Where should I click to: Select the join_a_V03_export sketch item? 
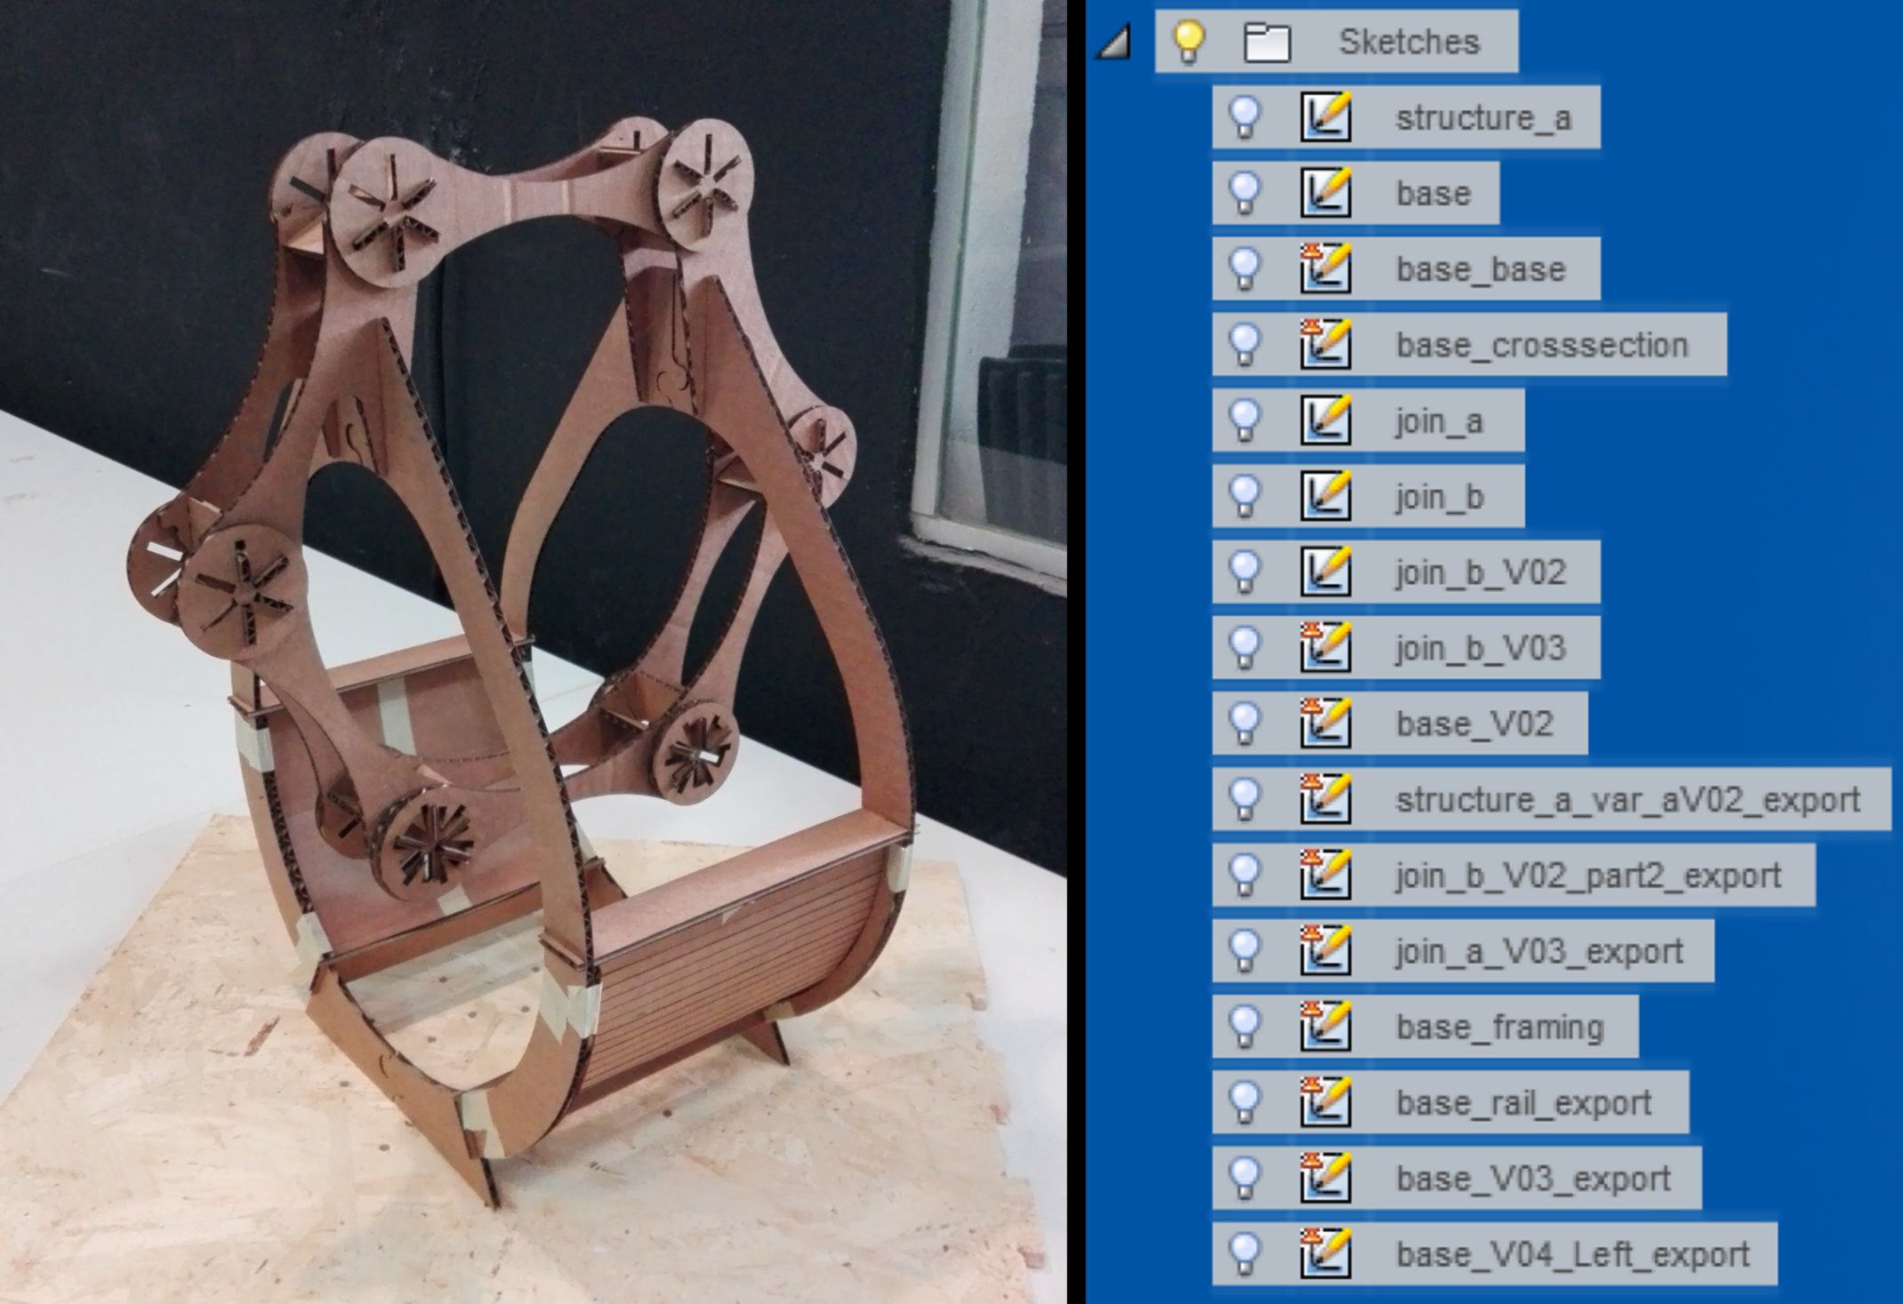1539,951
